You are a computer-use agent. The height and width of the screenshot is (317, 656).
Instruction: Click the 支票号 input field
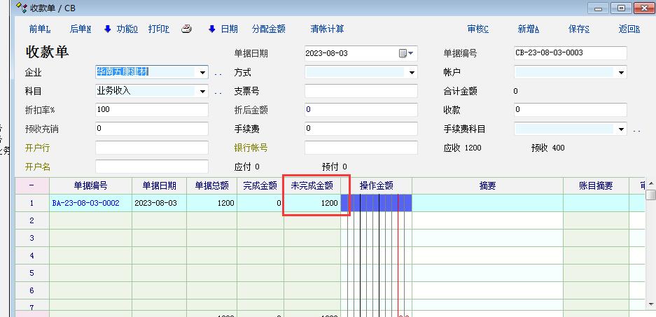click(x=361, y=91)
